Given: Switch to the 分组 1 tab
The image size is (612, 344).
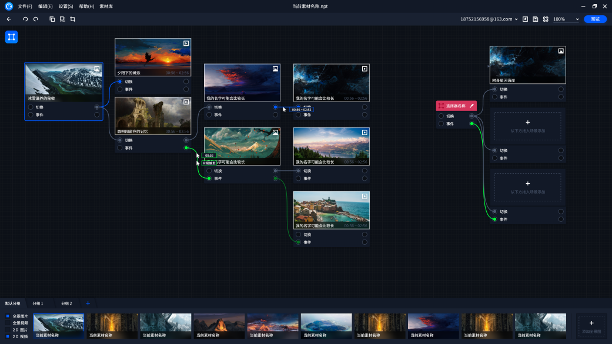Looking at the screenshot, I should 38,303.
